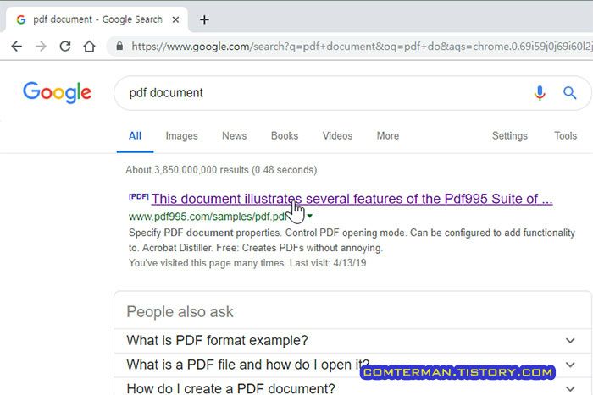
Task: Go to the home page icon
Action: [89, 47]
